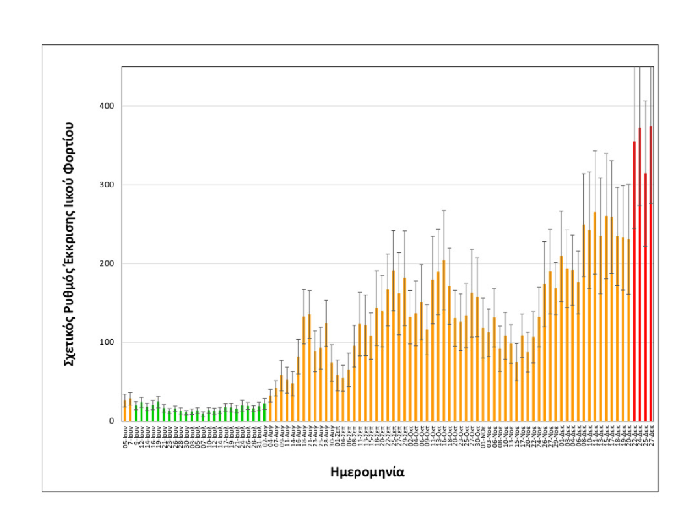Click the first orange bar for 05-Ιουν

124,411
